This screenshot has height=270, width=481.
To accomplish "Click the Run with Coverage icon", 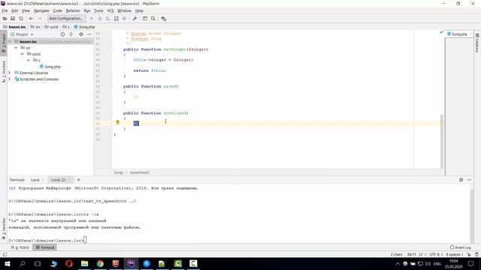I will point(107,19).
